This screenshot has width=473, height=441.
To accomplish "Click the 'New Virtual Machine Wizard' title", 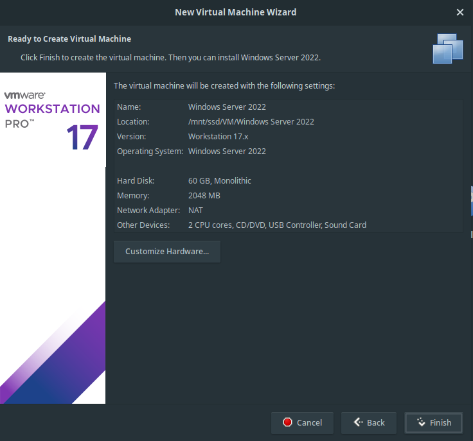I will [x=236, y=12].
